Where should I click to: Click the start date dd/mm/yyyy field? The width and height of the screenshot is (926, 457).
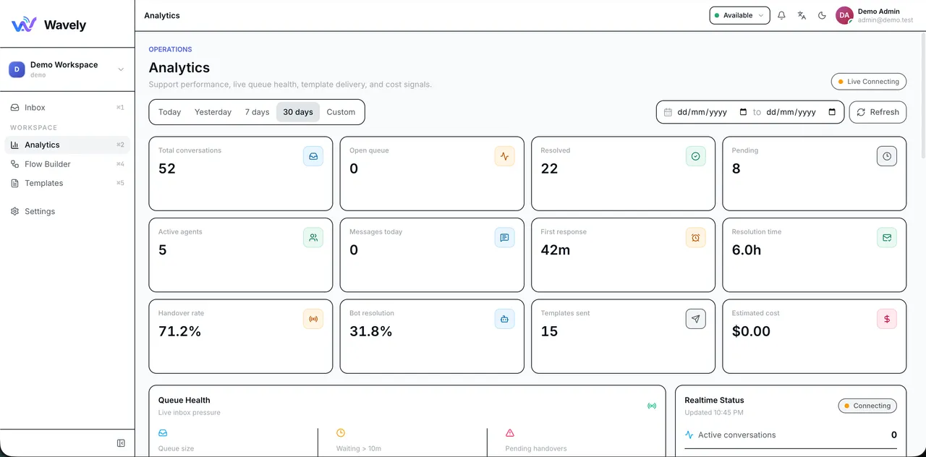(x=713, y=112)
